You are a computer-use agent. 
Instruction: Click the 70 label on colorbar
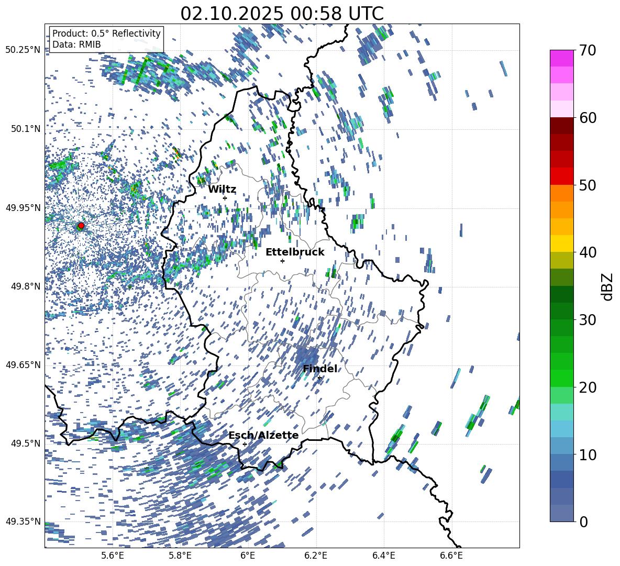(x=588, y=50)
